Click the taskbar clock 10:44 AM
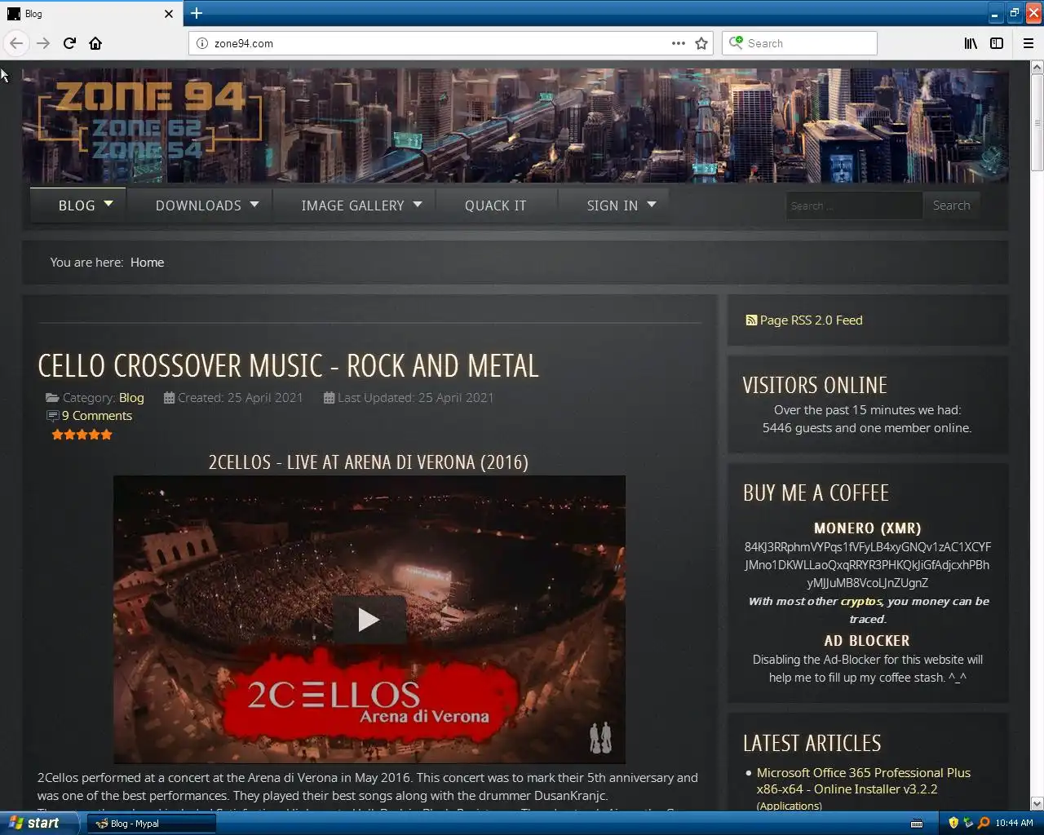 pos(1015,823)
